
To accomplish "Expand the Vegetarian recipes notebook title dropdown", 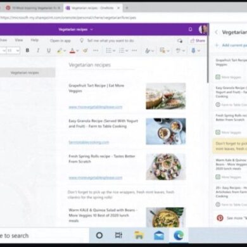I will click(92, 30).
